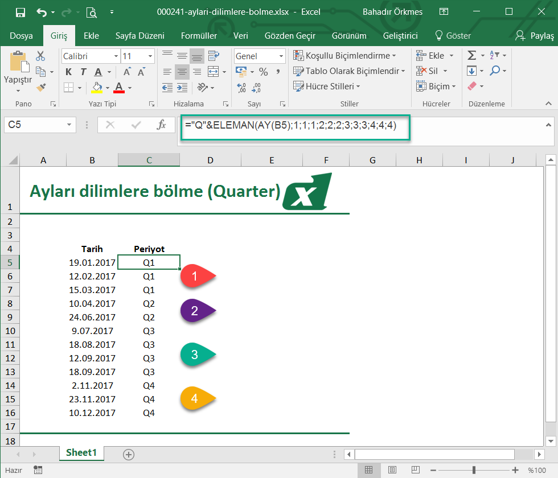Insert AutoSum with the sigma icon

[471, 56]
